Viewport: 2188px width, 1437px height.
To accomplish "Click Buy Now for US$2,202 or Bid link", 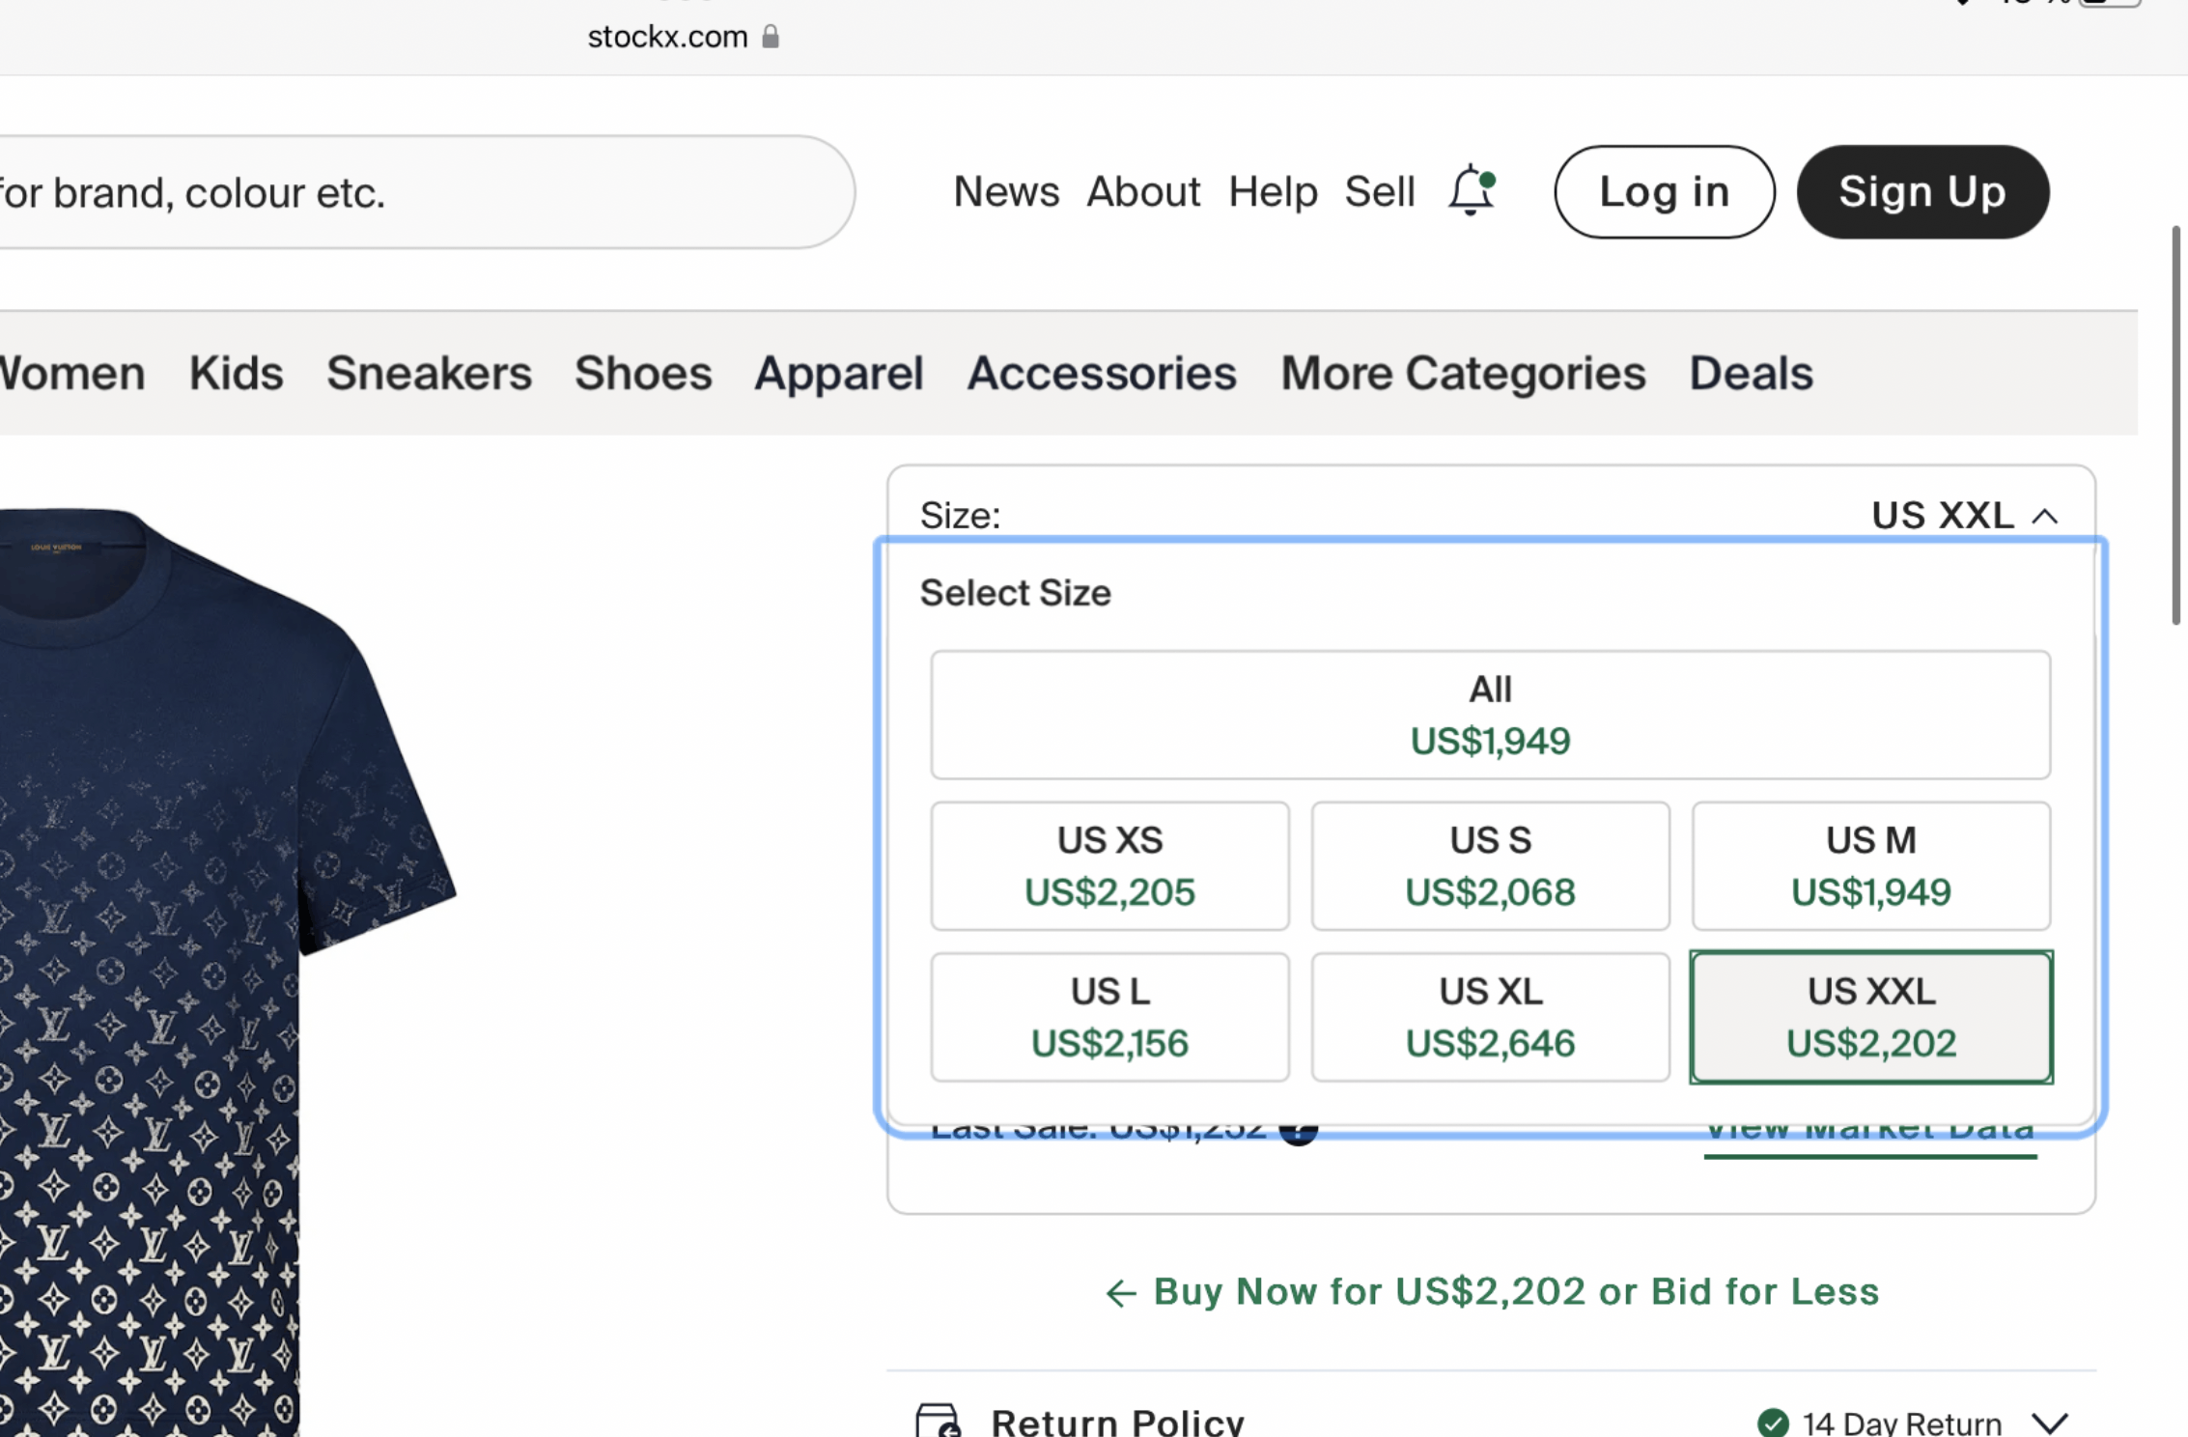I will click(1492, 1291).
